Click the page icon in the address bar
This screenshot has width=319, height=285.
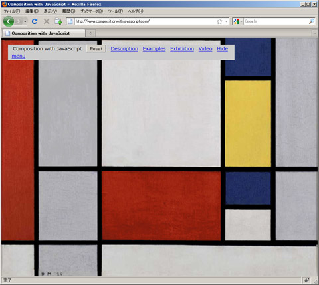click(x=70, y=21)
